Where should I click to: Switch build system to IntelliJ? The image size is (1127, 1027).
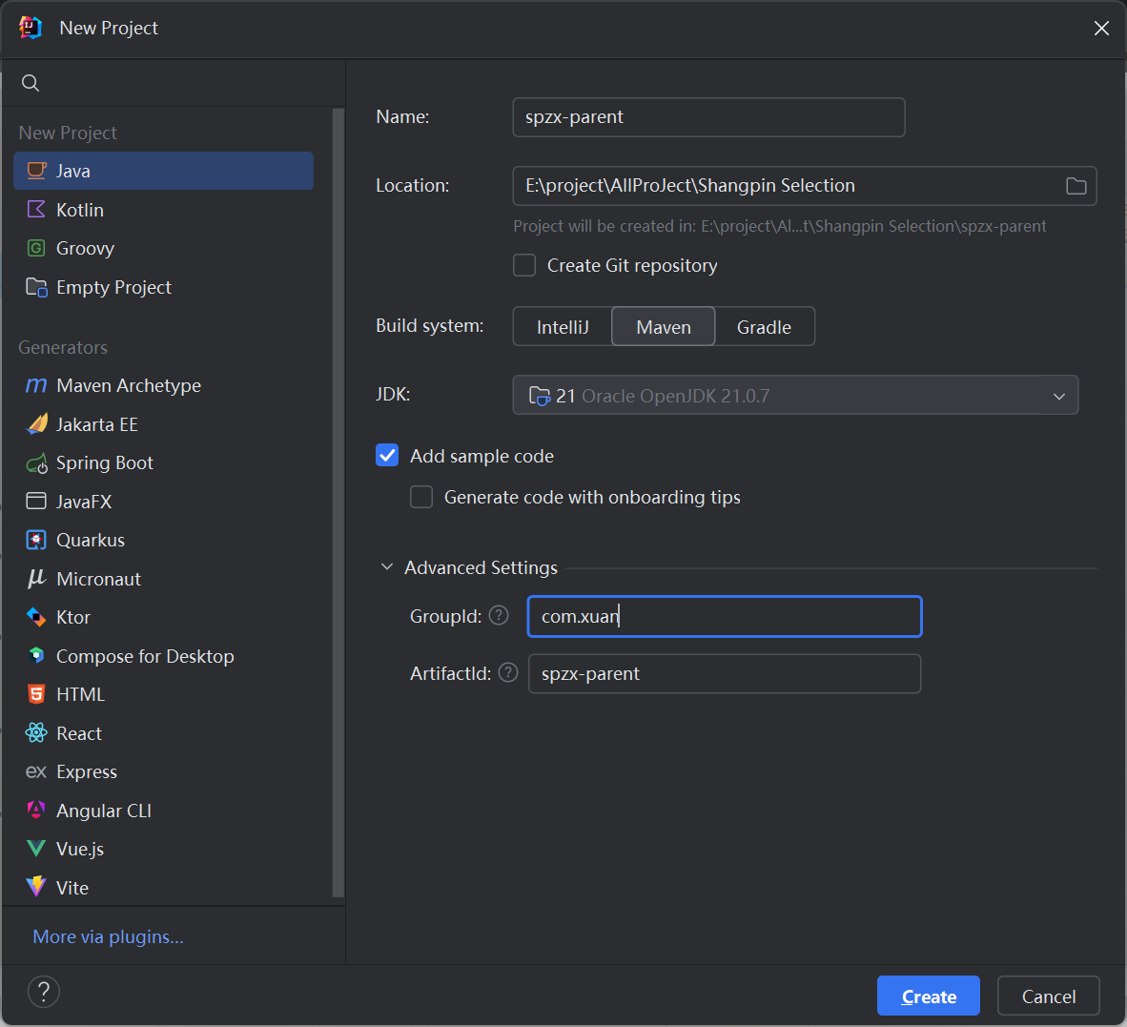pyautogui.click(x=562, y=327)
